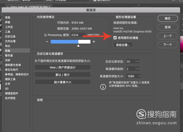This screenshot has height=132, width=183.
Task: Open 增强型控件 preferences
Action: [11, 93]
